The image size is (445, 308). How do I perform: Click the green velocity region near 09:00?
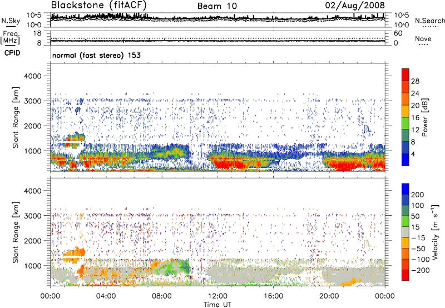click(x=172, y=267)
